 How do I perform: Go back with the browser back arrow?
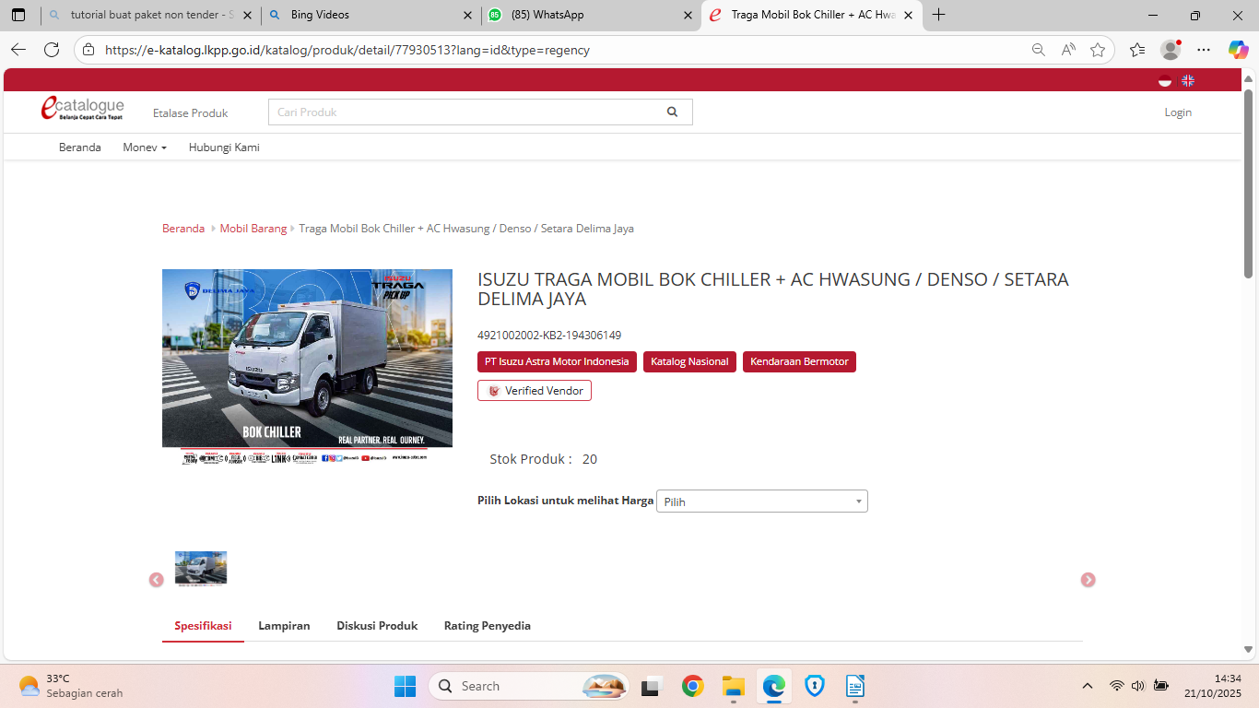tap(18, 50)
